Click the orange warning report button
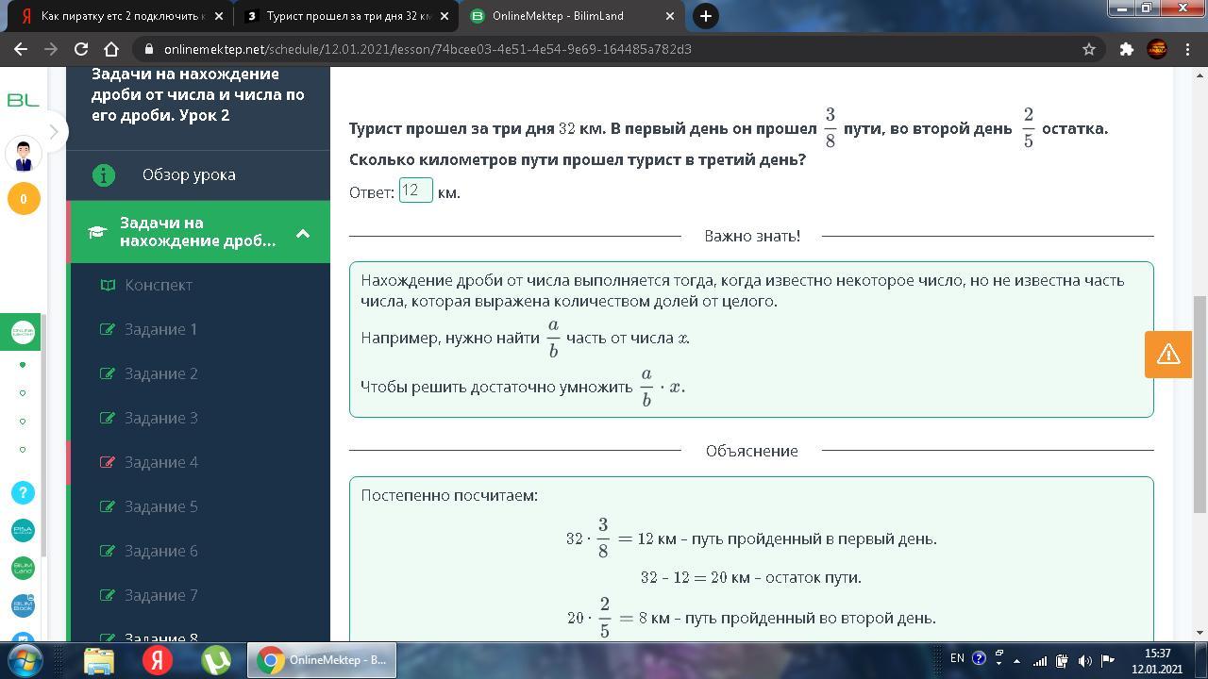Screen dimensions: 1208x679 pos(1167,354)
